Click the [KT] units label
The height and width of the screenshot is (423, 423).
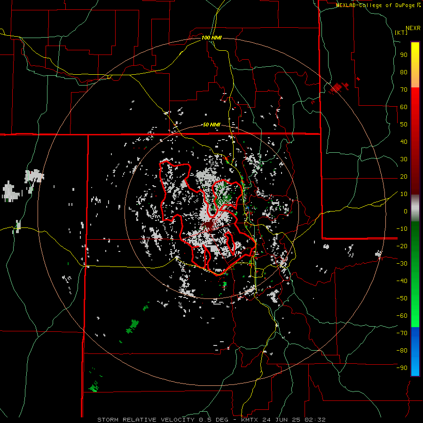pyautogui.click(x=401, y=32)
